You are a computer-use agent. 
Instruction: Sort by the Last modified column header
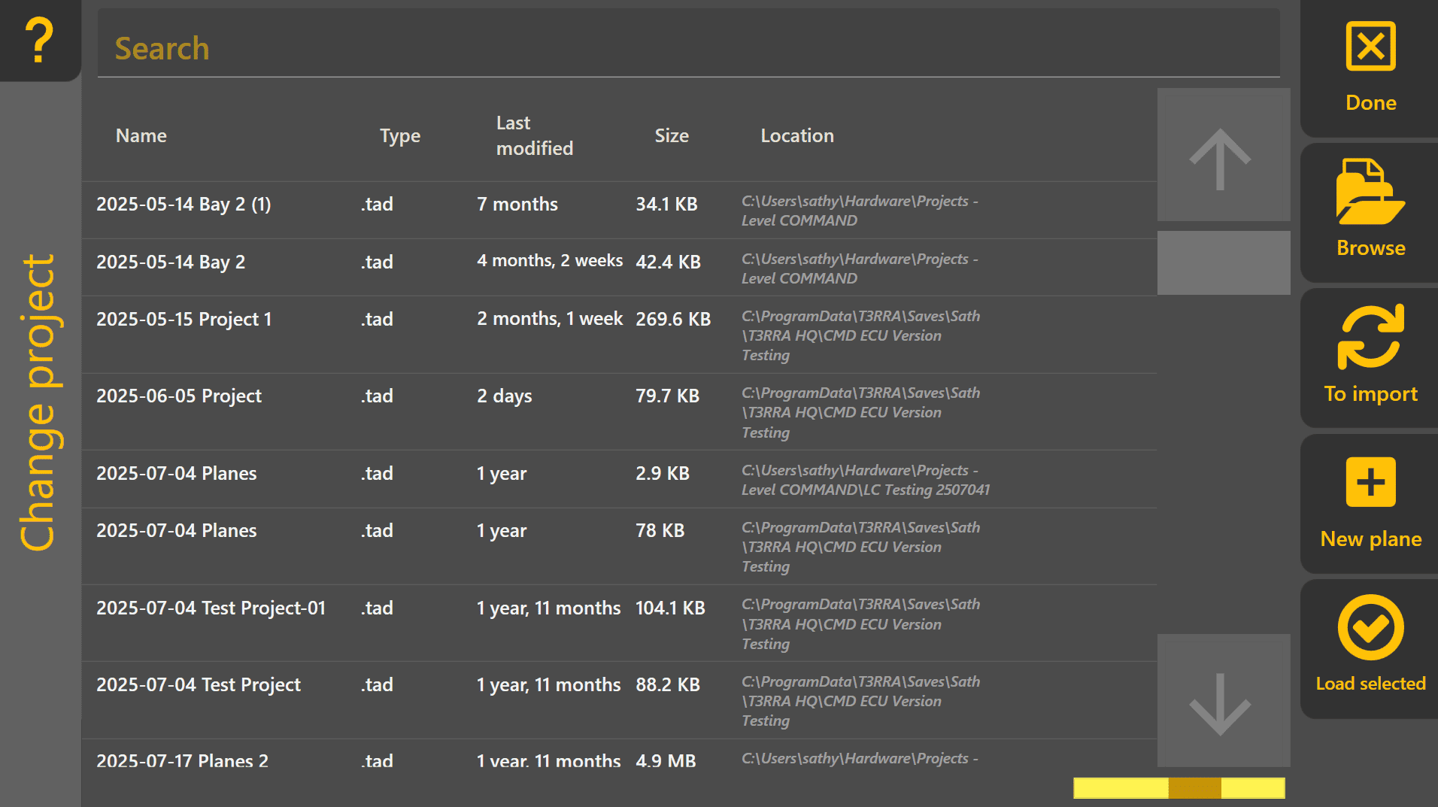tap(535, 135)
